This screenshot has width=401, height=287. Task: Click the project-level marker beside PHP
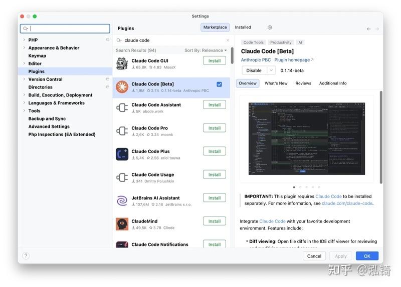108,40
